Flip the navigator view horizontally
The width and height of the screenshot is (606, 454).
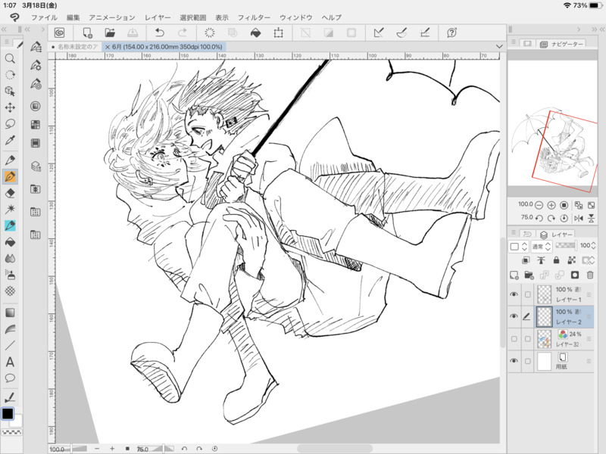click(x=579, y=218)
